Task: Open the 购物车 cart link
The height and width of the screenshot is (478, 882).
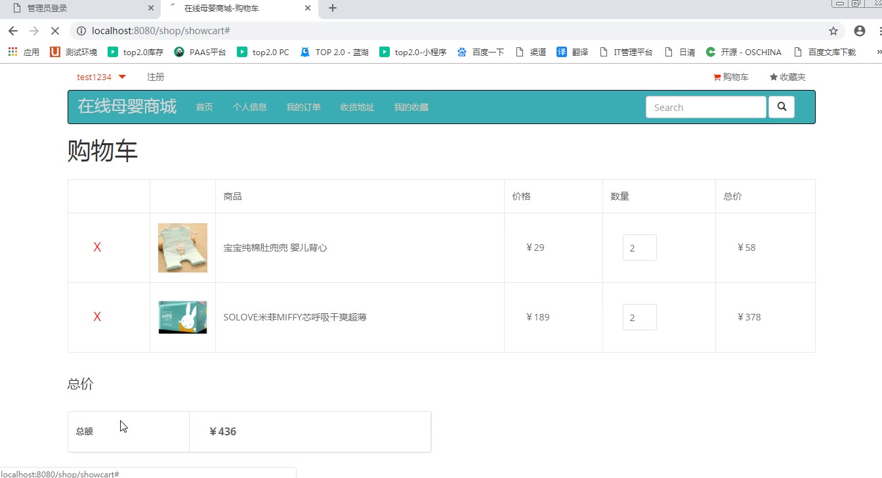Action: pos(730,77)
